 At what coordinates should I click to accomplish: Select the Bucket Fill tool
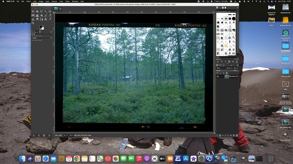[41, 15]
